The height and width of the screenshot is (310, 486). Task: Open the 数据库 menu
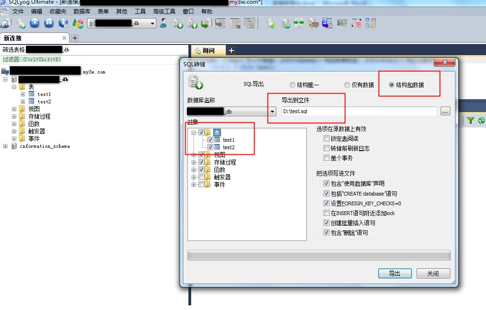pos(82,11)
